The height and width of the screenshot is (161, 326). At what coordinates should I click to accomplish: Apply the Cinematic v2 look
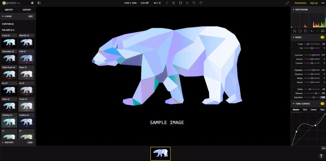click(x=9, y=57)
